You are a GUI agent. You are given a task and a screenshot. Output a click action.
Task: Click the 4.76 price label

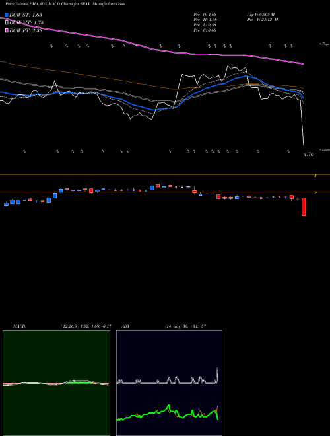(x=308, y=155)
